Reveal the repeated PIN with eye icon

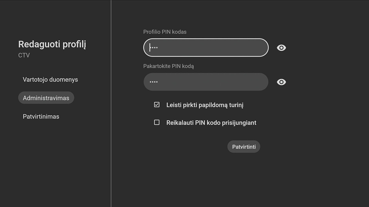[x=281, y=82]
